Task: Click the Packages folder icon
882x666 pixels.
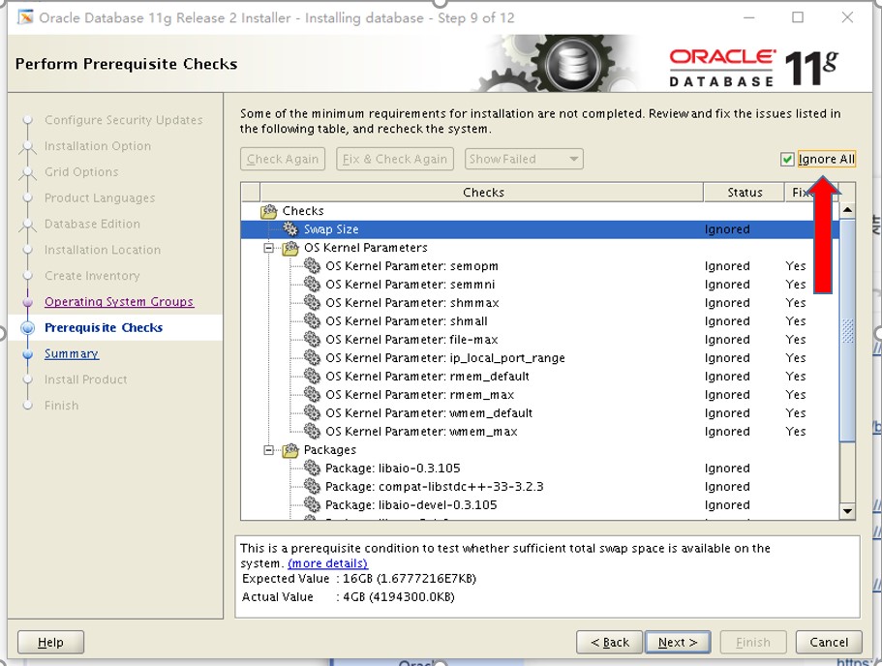Action: point(290,450)
